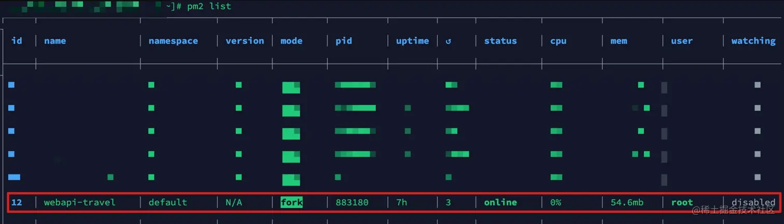Select the 'user' column header
Viewport: 784px width, 224px height.
click(x=682, y=41)
